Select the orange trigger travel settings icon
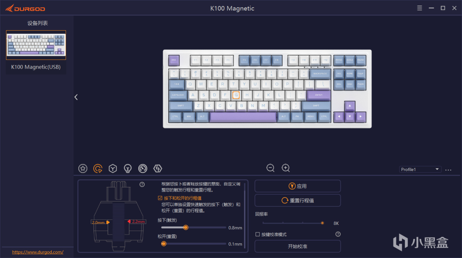The width and height of the screenshot is (462, 258). coord(98,168)
